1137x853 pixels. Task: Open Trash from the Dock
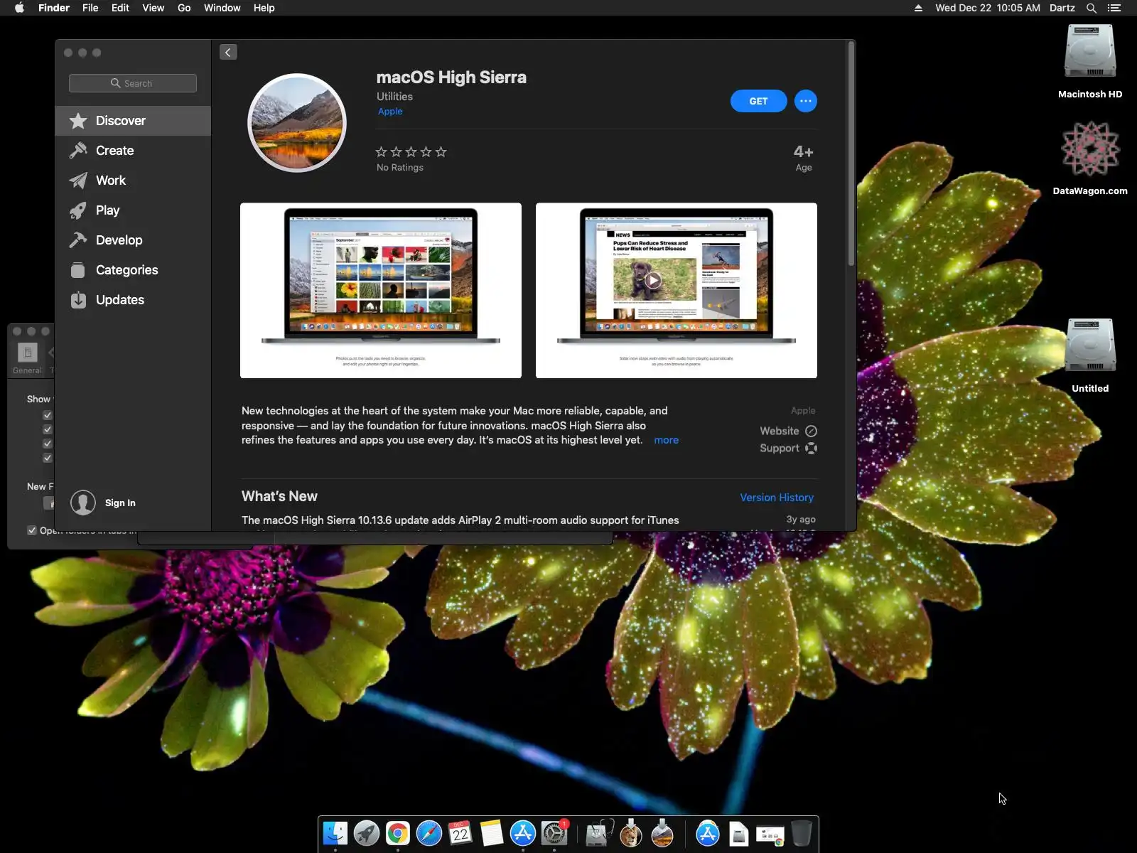pos(802,833)
